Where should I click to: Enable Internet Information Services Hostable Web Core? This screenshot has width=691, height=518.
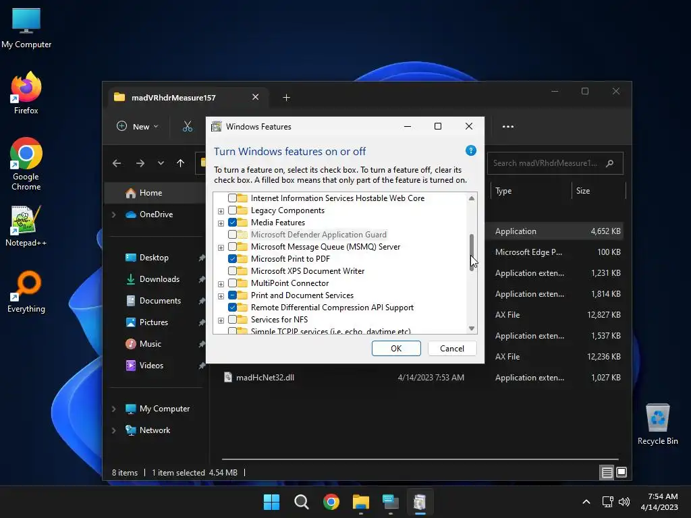[x=232, y=198]
